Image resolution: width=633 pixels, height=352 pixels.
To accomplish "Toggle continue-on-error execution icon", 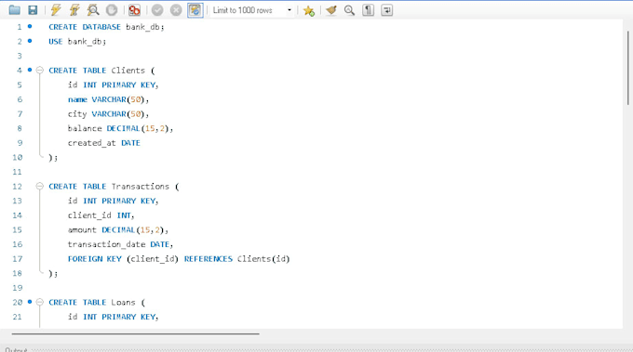I will tap(134, 10).
